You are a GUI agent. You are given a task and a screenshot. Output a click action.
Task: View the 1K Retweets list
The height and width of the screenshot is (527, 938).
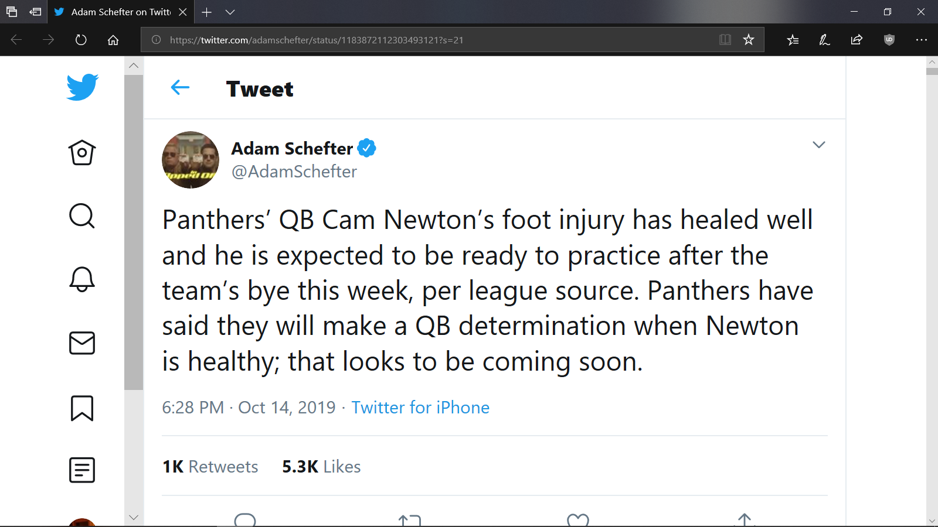coord(210,467)
